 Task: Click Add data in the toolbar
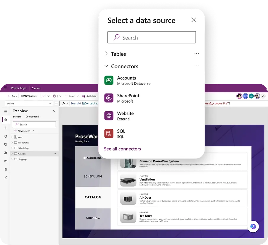pyautogui.click(x=90, y=96)
